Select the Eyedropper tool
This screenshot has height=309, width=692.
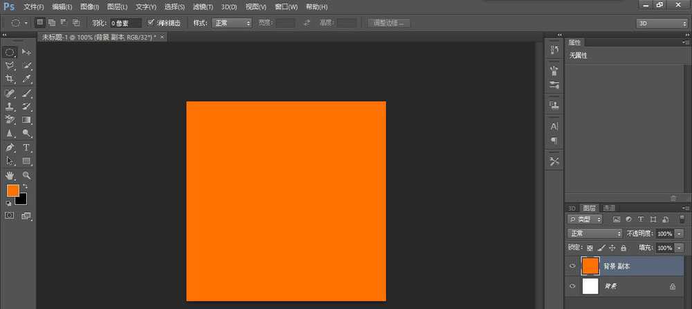click(x=27, y=79)
